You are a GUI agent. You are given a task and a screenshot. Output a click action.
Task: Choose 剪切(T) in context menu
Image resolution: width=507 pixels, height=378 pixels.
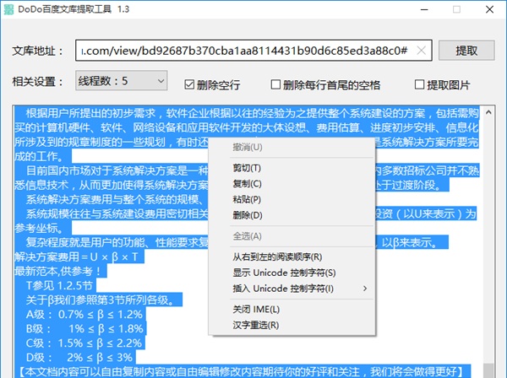point(247,168)
